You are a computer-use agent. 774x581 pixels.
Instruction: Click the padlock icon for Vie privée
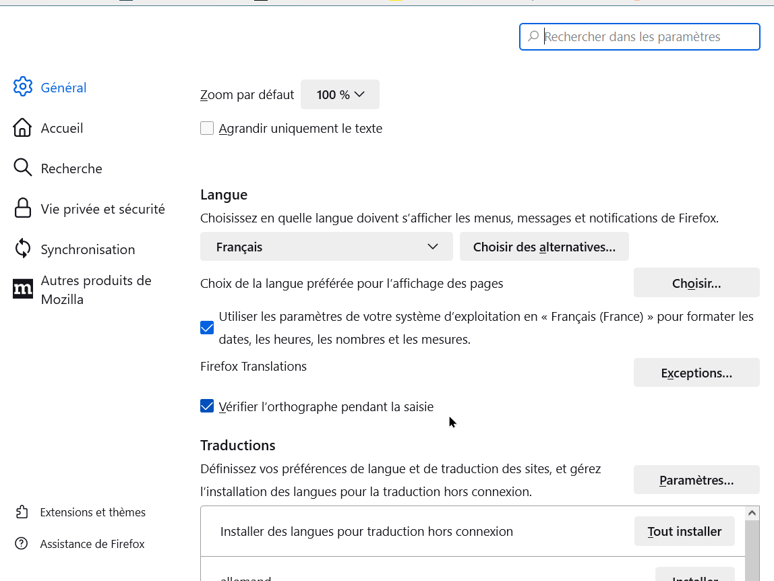23,208
